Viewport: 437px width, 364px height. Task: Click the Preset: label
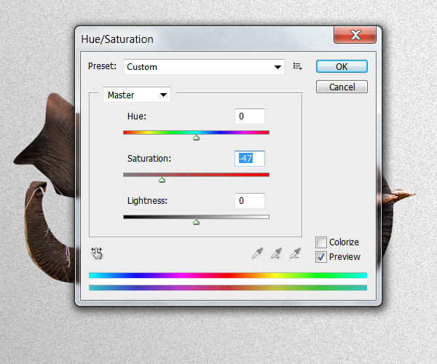click(x=102, y=66)
